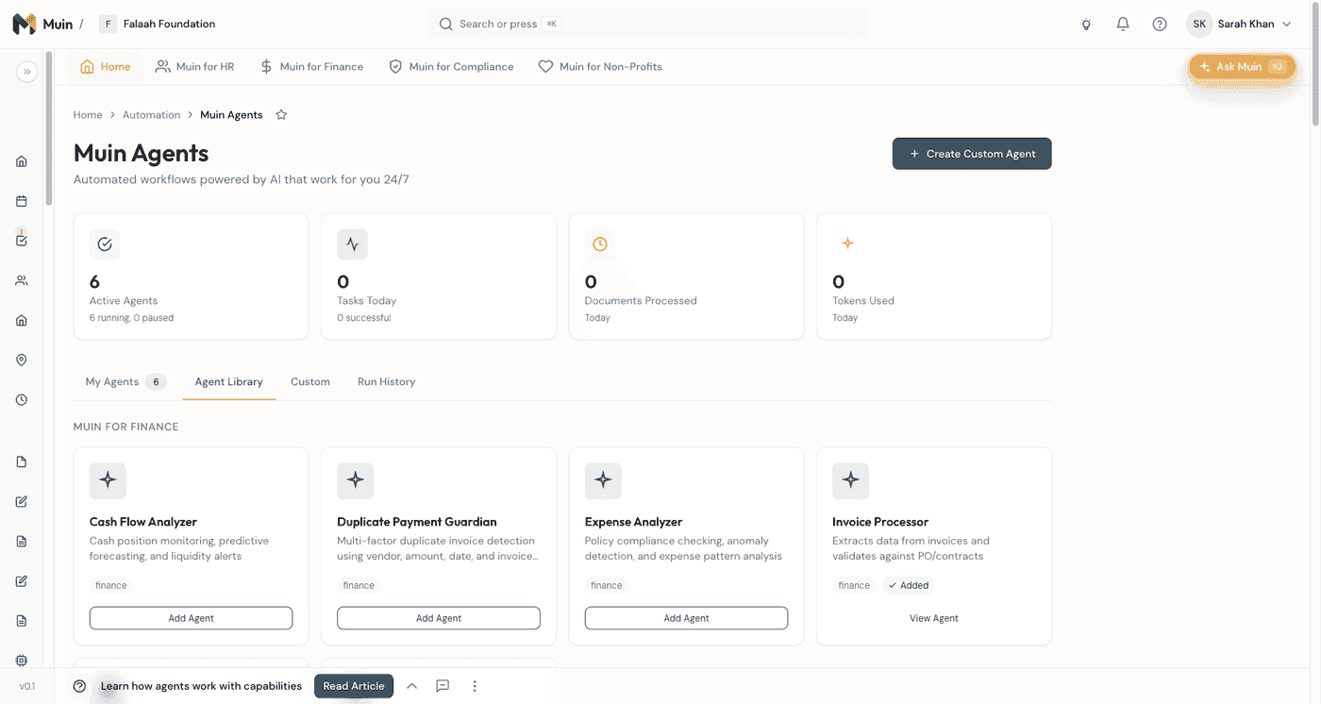1321x704 pixels.
Task: Star the Muin Agents page as favorite
Action: (x=281, y=115)
